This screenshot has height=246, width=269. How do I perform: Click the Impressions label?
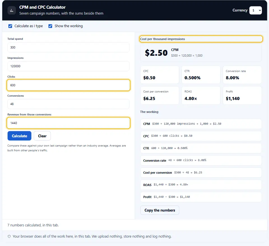click(x=15, y=58)
